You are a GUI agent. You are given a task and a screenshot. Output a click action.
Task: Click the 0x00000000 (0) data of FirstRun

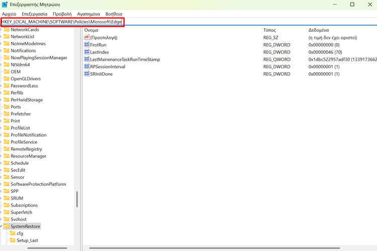click(x=324, y=45)
